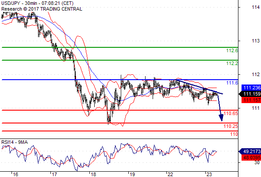Click the 114 price axis label

pyautogui.click(x=256, y=7)
